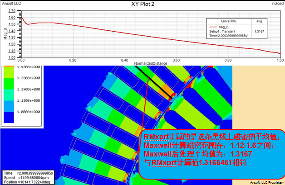Image resolution: width=285 pixels, height=185 pixels.
Task: Click the 1.30 Y-axis tick value
Action: click(12, 38)
